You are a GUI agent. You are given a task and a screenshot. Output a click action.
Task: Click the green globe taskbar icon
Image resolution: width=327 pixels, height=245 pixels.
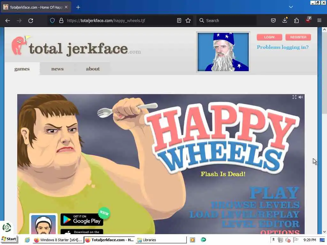tap(203, 240)
